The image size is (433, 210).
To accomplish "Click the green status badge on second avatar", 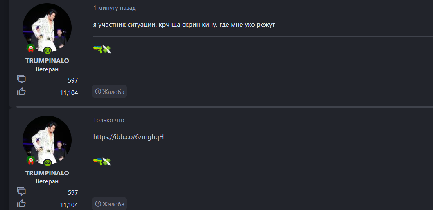I will 47,163.
